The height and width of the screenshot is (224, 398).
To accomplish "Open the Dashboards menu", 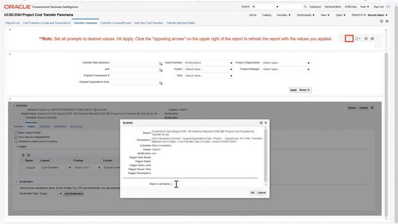I will click(x=305, y=15).
